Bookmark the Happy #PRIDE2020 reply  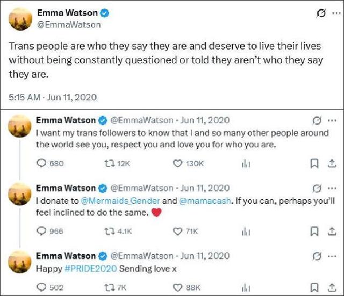click(314, 288)
